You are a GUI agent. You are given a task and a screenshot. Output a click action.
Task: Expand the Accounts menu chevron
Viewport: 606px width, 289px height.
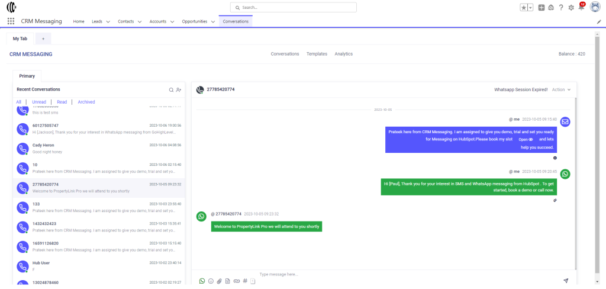click(172, 22)
